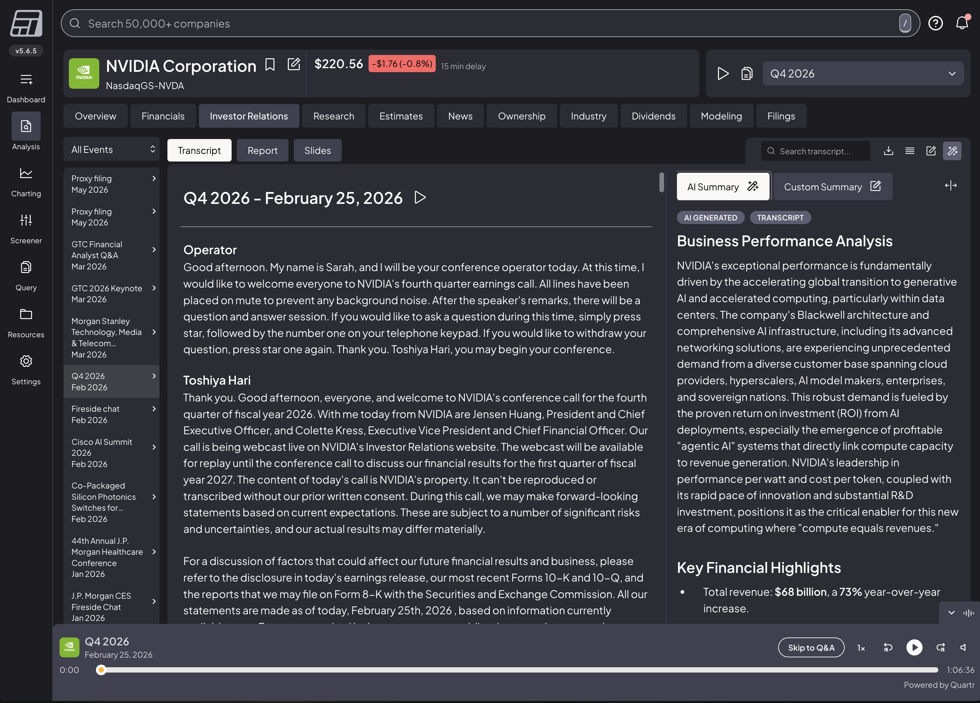Switch to the Overview tab
This screenshot has width=980, height=703.
[96, 116]
